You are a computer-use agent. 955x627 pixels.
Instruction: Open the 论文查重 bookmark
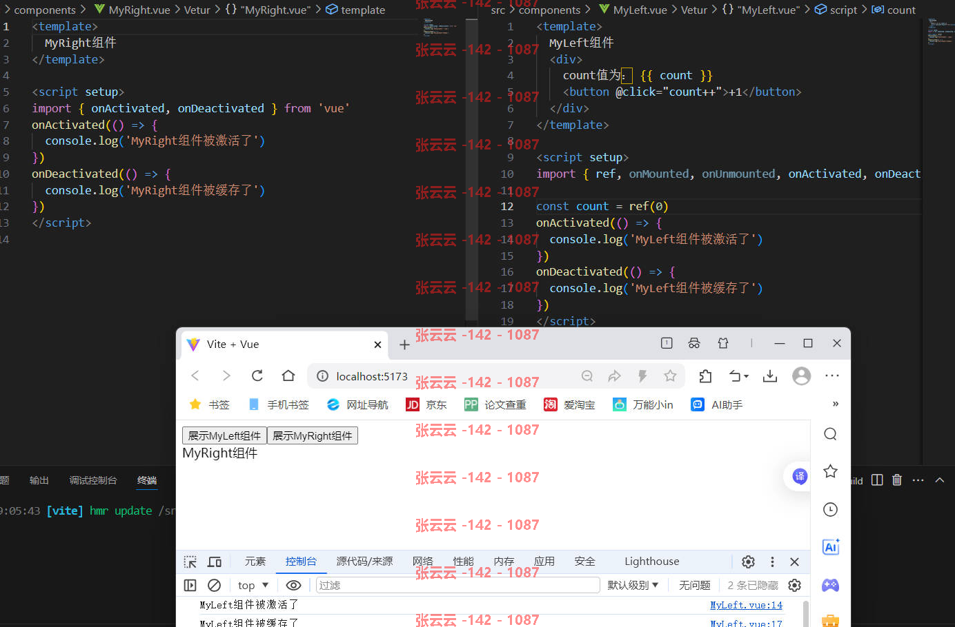[x=495, y=404]
